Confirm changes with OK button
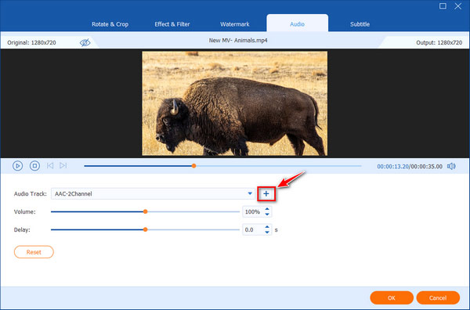The width and height of the screenshot is (470, 310). pos(392,297)
